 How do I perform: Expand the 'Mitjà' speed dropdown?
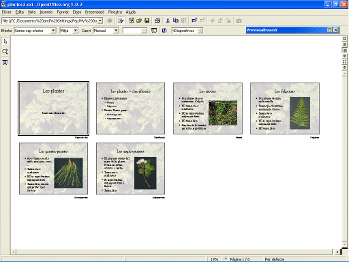click(x=76, y=30)
